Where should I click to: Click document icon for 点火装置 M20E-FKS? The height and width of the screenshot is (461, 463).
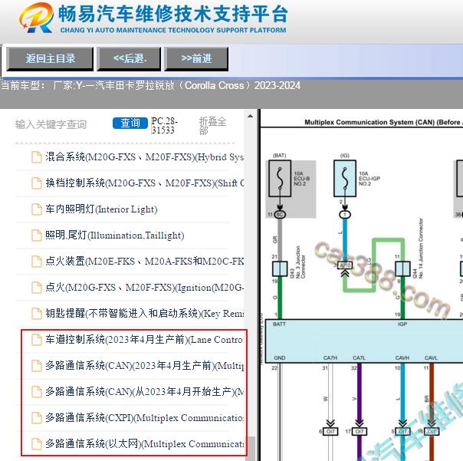point(37,262)
